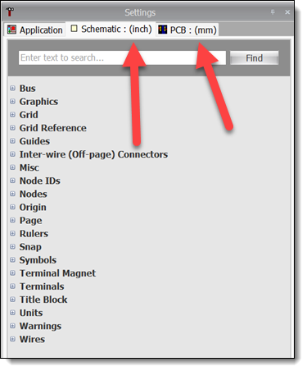This screenshot has width=307, height=371.
Task: Expand the Rulers category
Action: point(12,233)
